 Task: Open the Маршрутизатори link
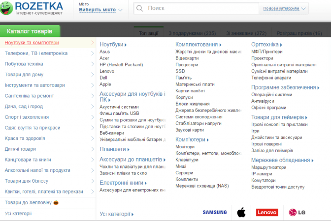click(x=269, y=167)
